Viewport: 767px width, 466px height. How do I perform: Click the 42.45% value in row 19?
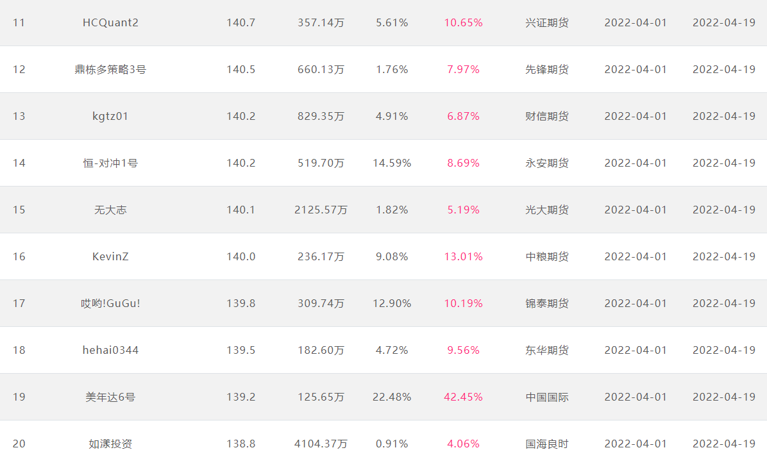pyautogui.click(x=463, y=397)
